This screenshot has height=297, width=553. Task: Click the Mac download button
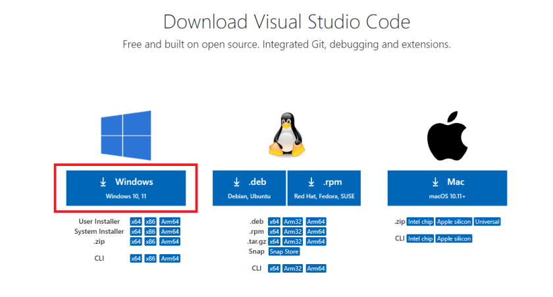point(447,188)
